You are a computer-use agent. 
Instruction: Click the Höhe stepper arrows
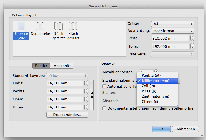[192, 46]
